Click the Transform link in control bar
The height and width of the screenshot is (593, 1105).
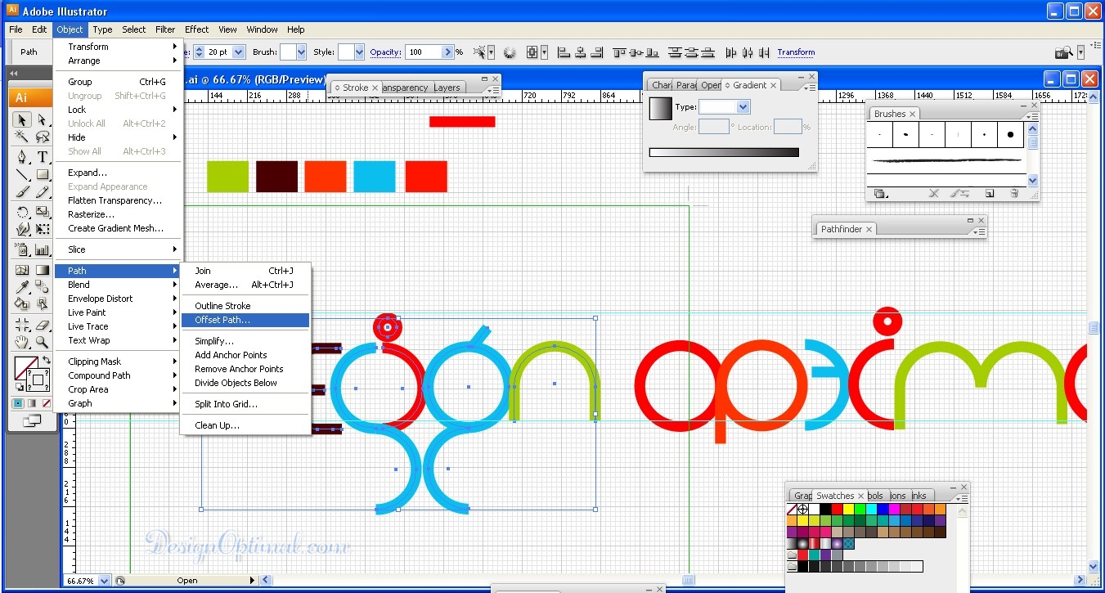pos(796,52)
